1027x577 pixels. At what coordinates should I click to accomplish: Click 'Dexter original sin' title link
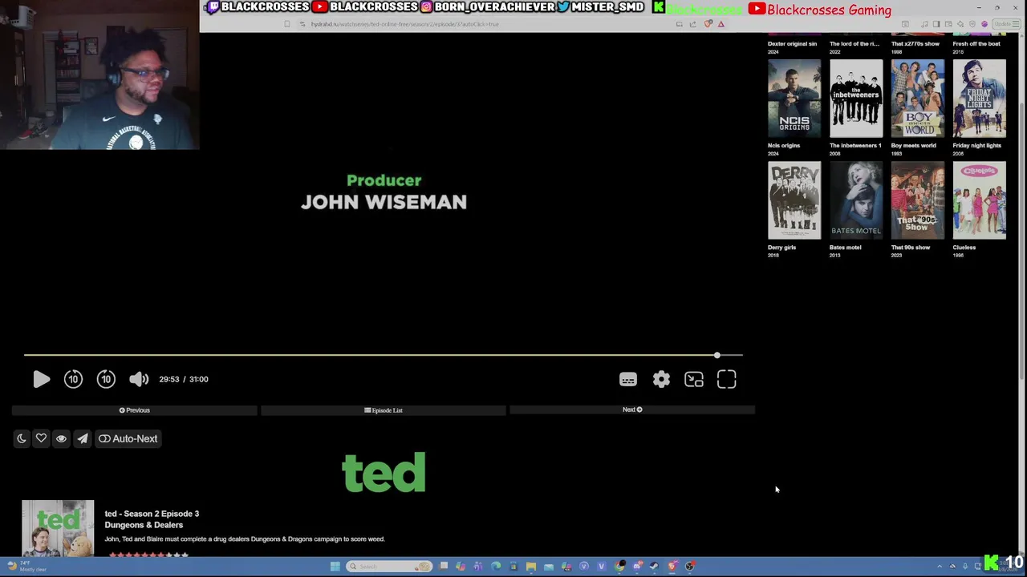792,44
